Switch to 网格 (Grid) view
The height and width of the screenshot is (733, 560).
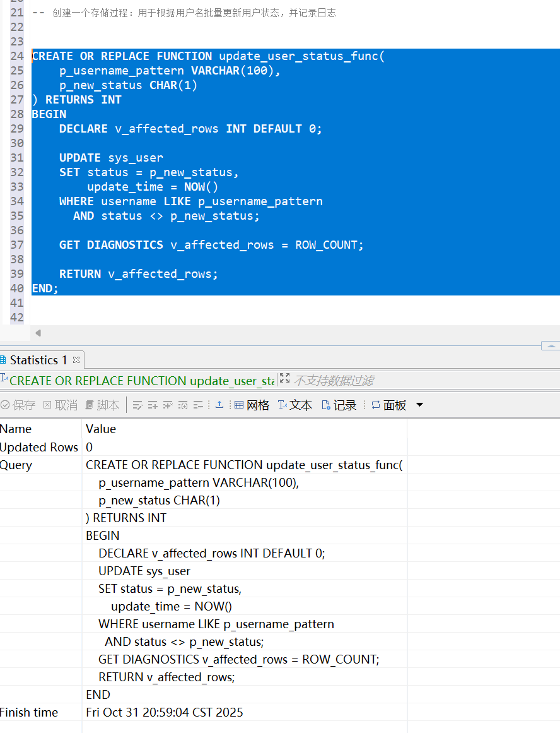tap(252, 405)
